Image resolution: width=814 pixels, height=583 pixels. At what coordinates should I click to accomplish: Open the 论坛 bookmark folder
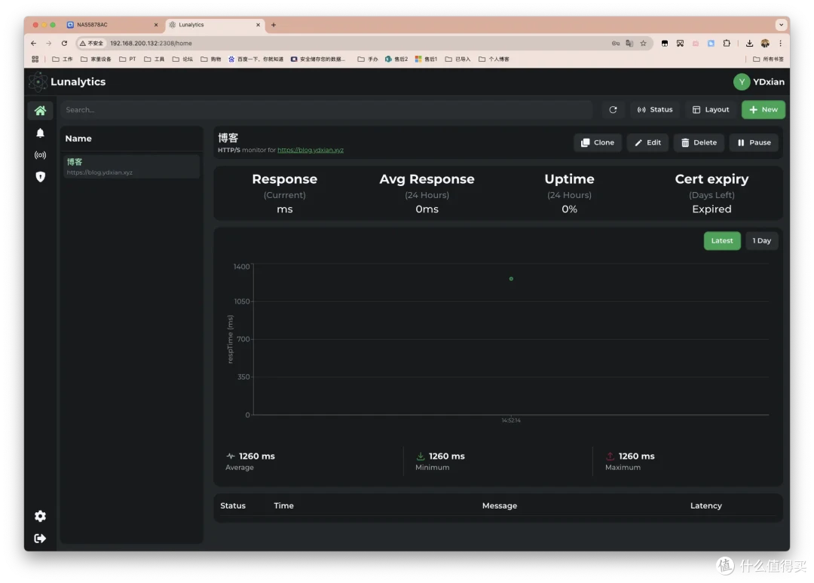(182, 60)
